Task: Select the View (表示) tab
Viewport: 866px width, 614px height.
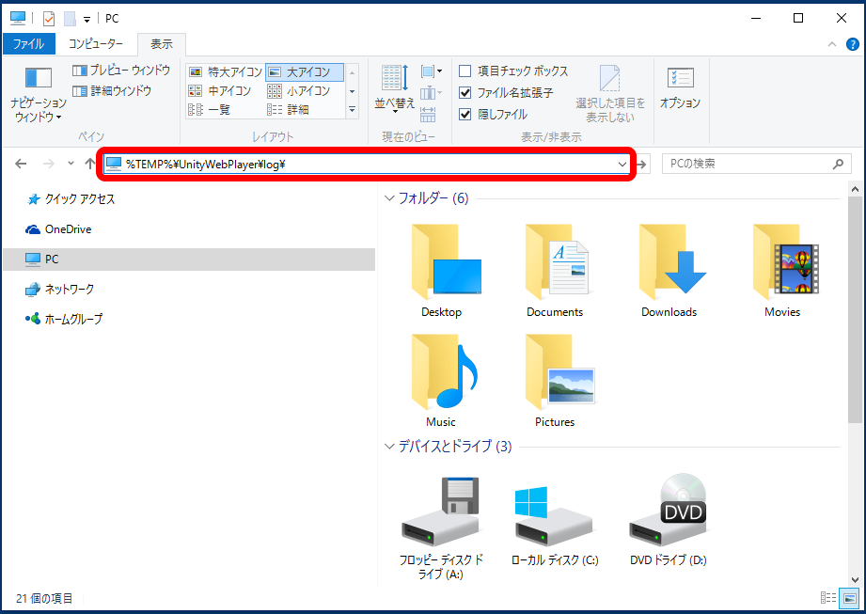Action: (x=162, y=44)
